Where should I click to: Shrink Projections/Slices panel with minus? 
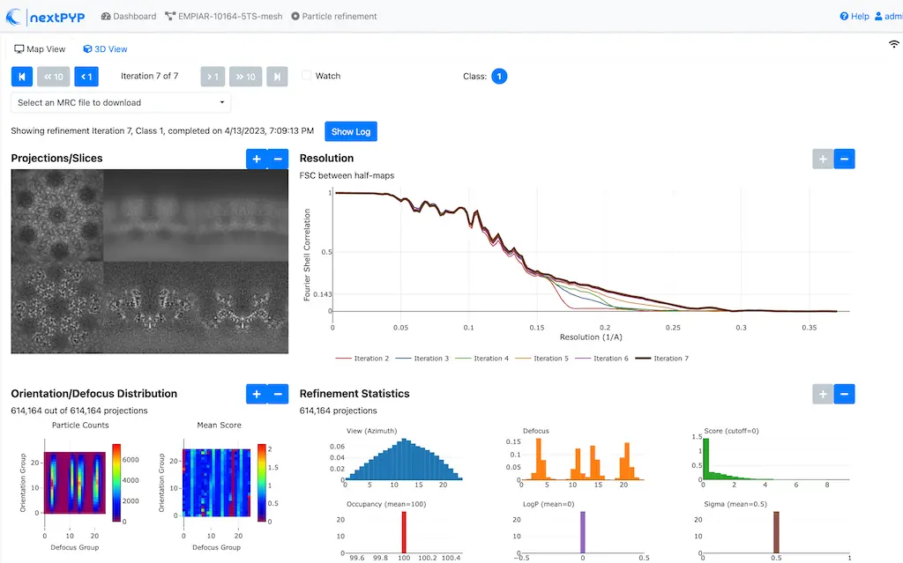click(x=278, y=159)
